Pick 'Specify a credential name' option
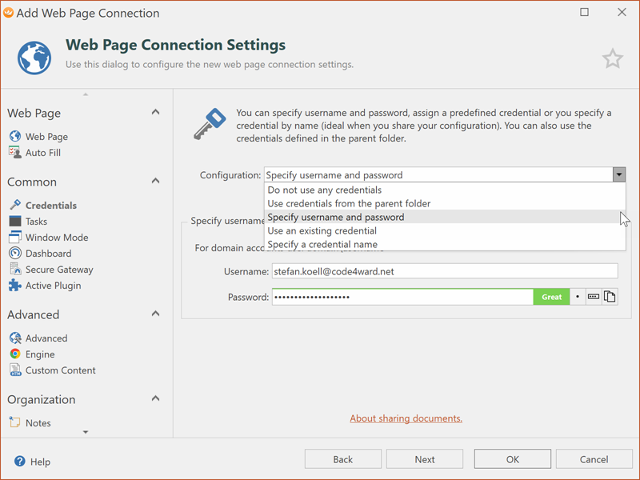The height and width of the screenshot is (480, 640). point(322,245)
